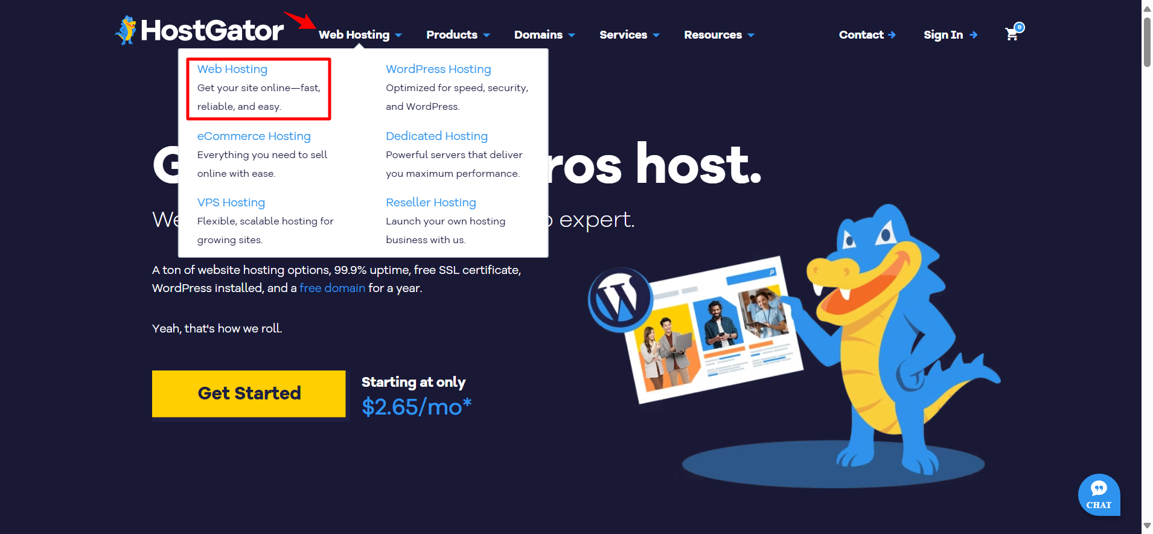Click 'Everything you need to sell' description

click(262, 155)
